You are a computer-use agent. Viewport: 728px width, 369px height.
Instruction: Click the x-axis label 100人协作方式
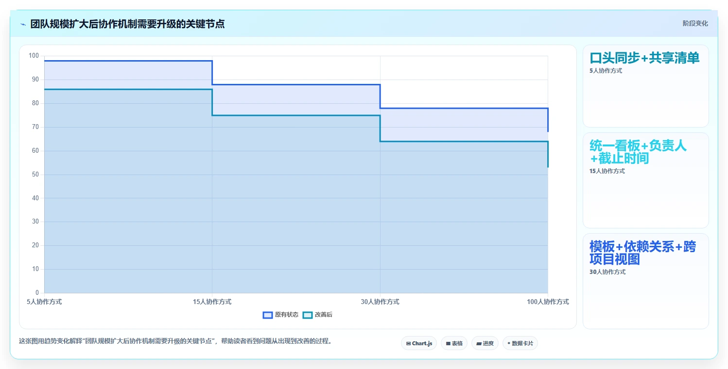click(548, 302)
